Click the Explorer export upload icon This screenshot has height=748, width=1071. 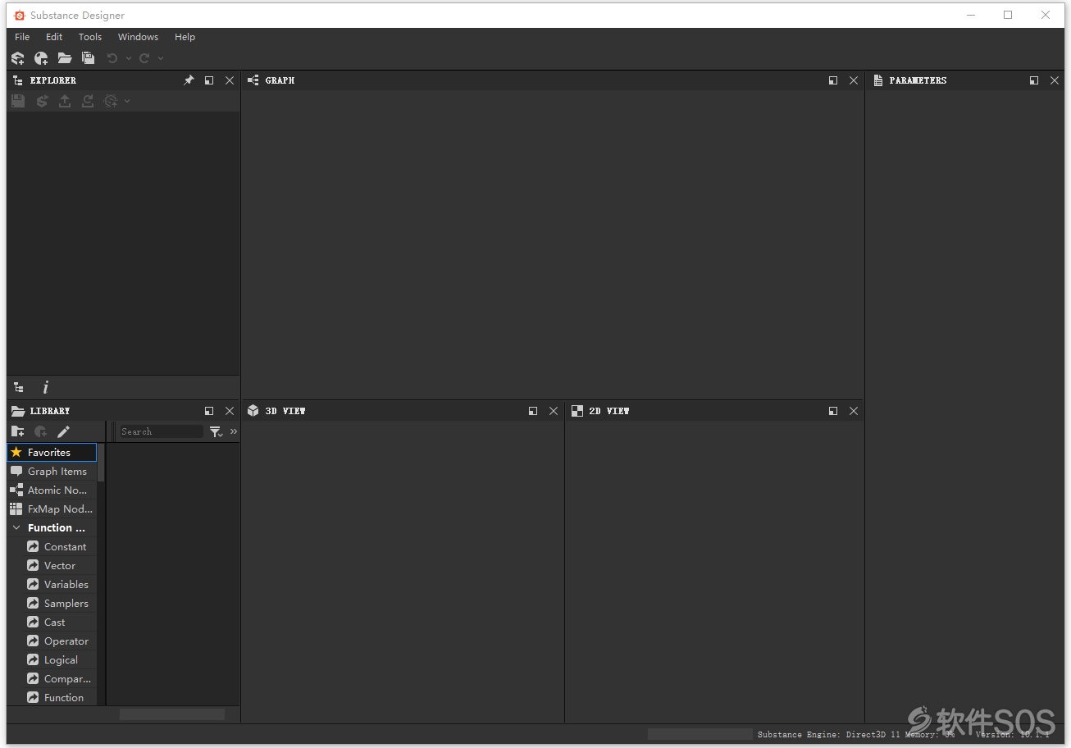click(x=65, y=101)
